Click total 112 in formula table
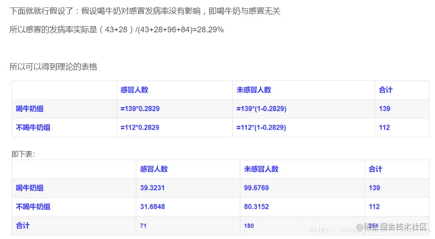Image resolution: width=435 pixels, height=239 pixels. pyautogui.click(x=385, y=128)
